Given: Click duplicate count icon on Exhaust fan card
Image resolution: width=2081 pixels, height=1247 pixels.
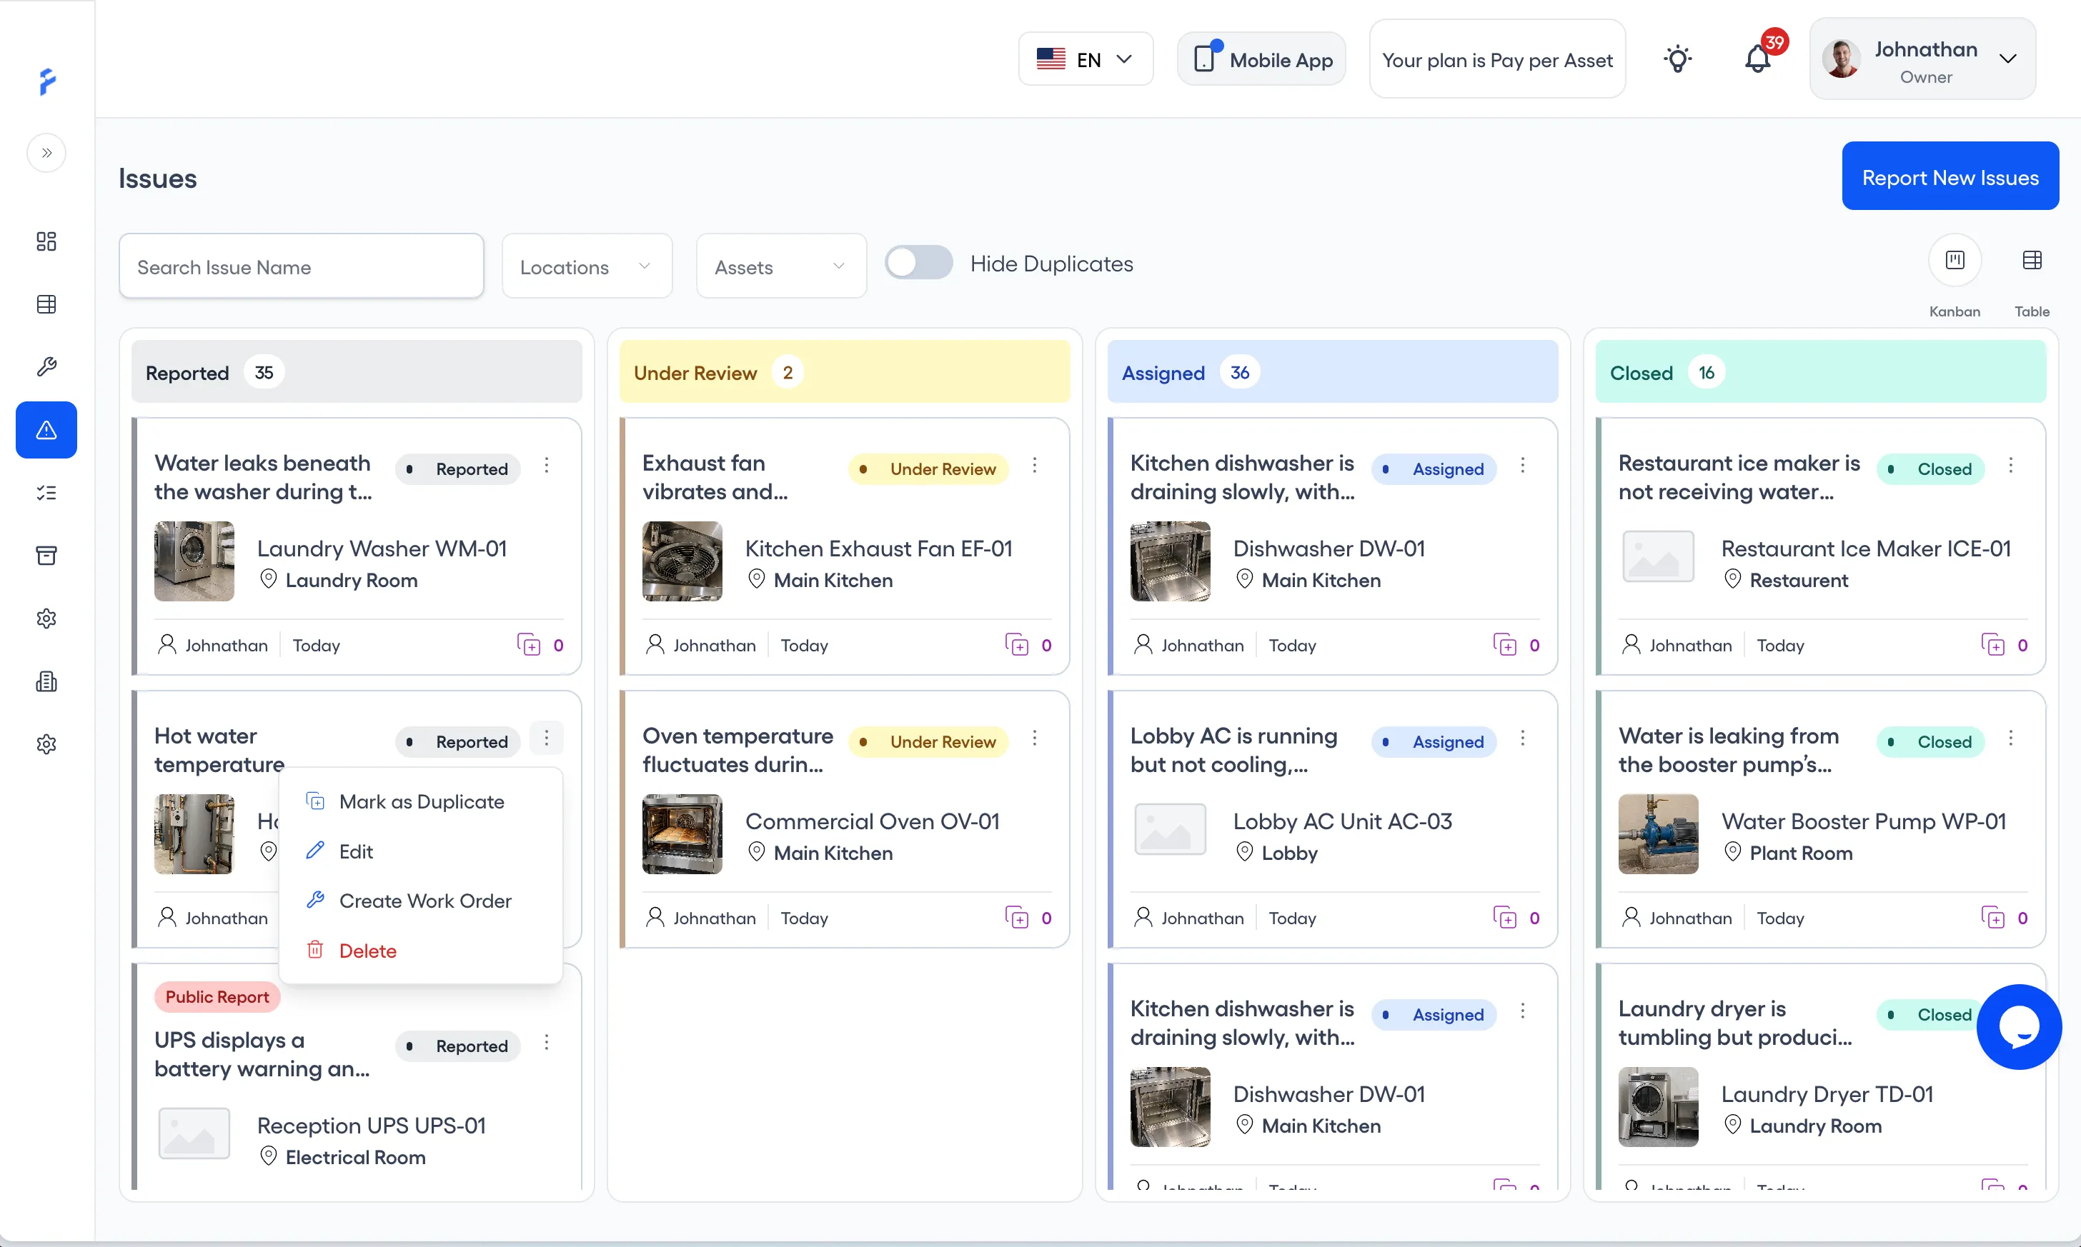Looking at the screenshot, I should (1016, 644).
